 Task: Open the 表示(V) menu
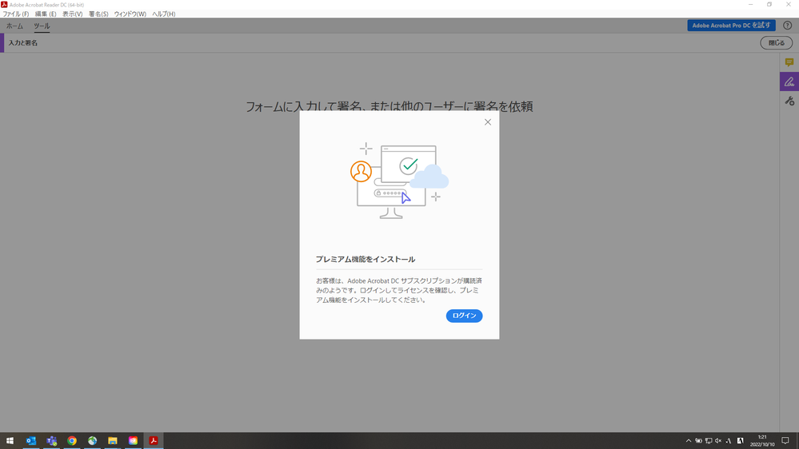coord(72,14)
